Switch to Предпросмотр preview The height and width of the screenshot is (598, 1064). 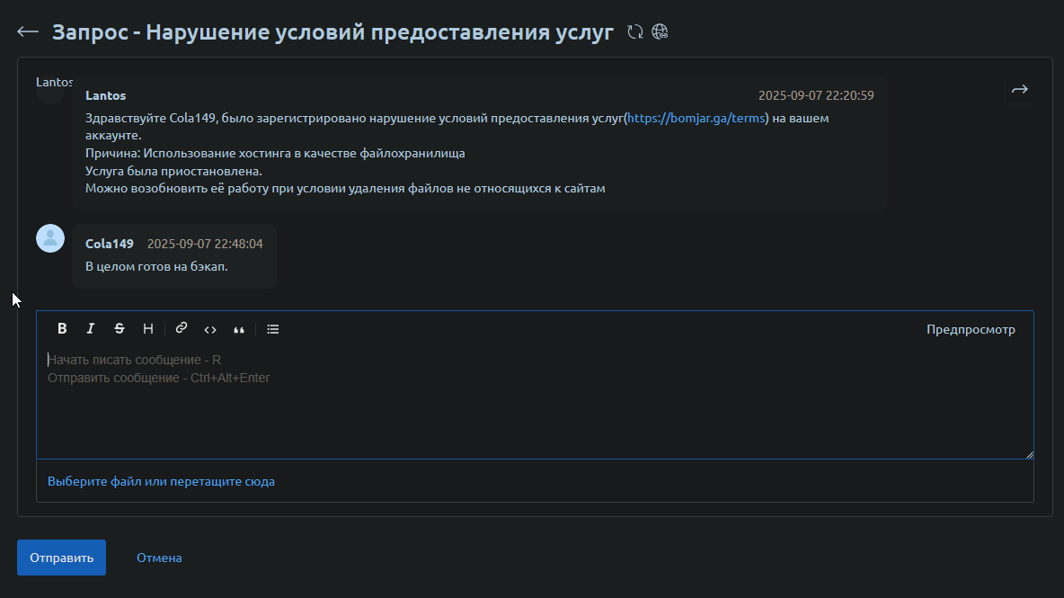(x=971, y=329)
